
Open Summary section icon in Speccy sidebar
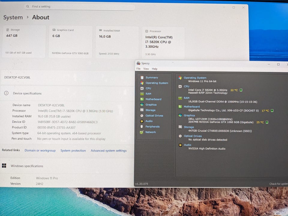(142, 77)
